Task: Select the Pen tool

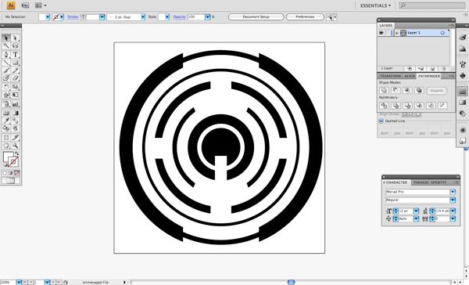Action: click(6, 55)
